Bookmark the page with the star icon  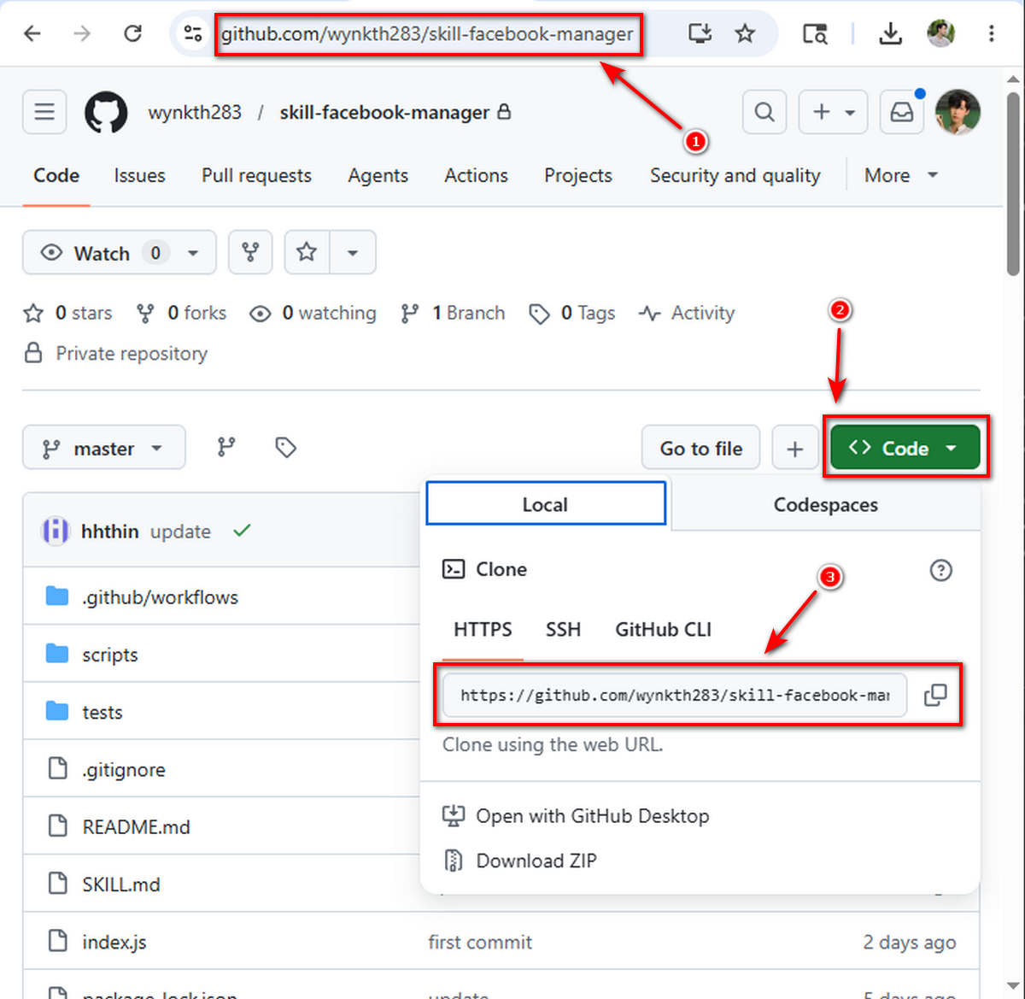pyautogui.click(x=745, y=33)
